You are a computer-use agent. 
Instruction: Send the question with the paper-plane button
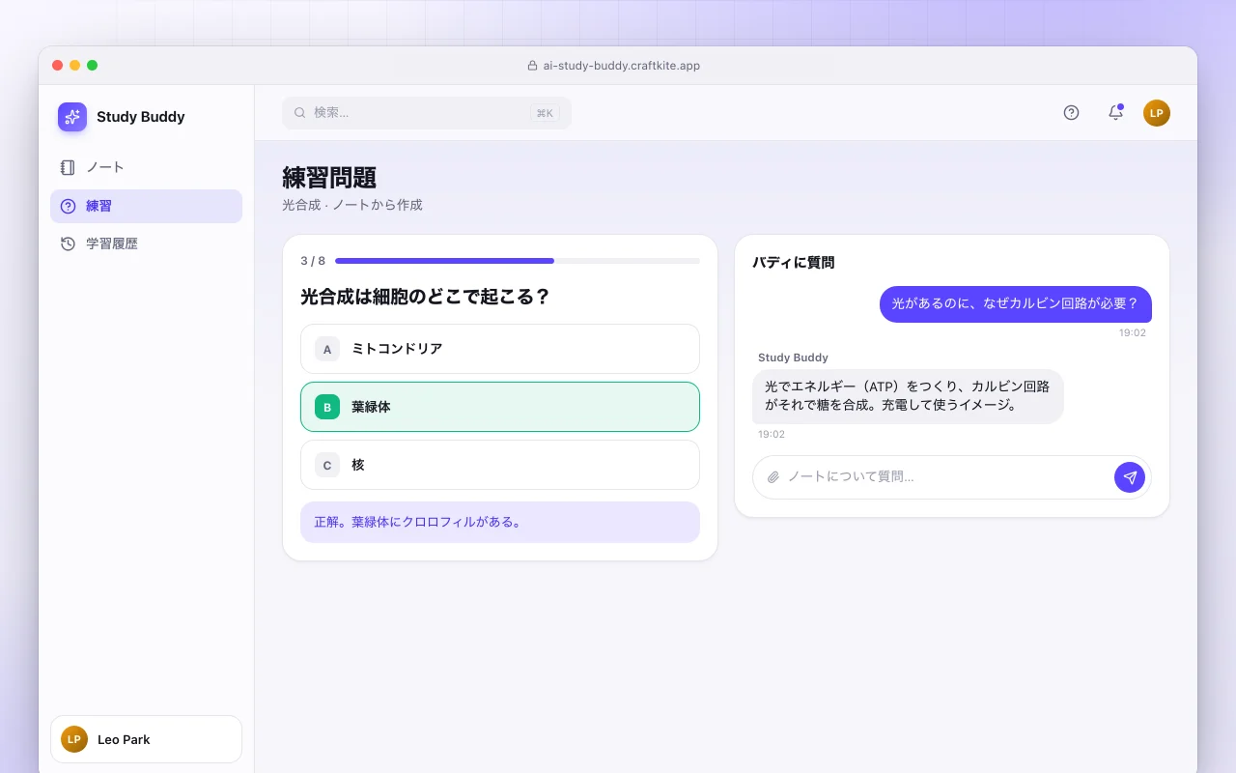[1130, 477]
